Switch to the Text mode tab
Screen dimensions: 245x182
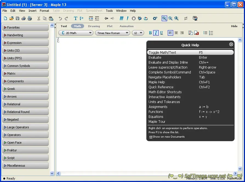click(x=64, y=26)
